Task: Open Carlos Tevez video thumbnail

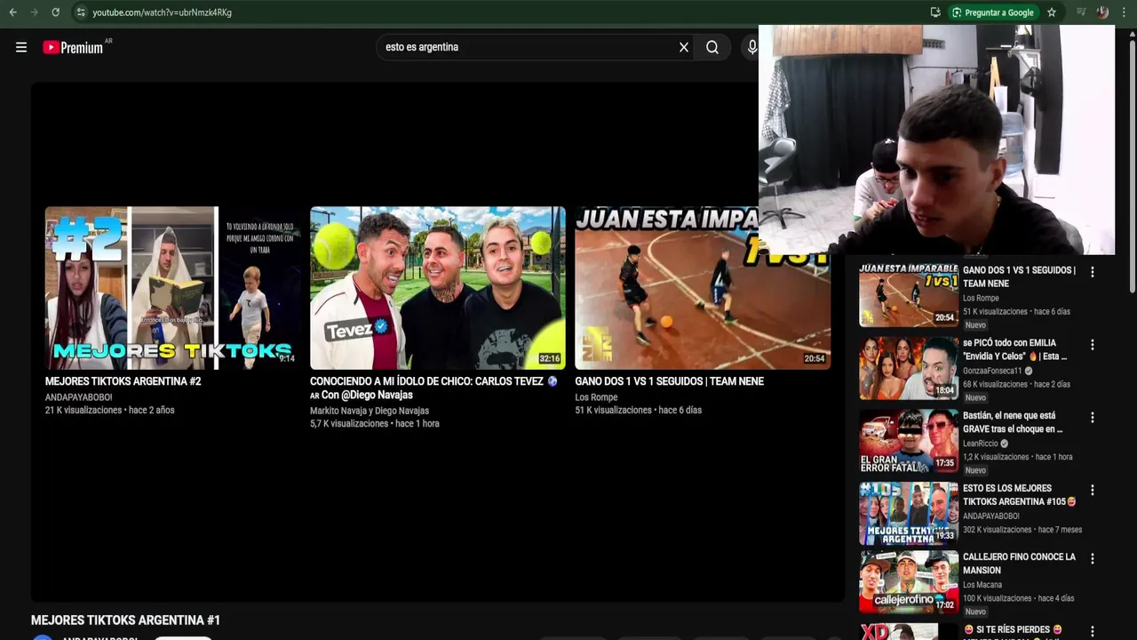Action: coord(437,287)
